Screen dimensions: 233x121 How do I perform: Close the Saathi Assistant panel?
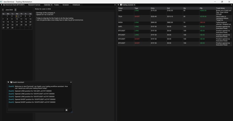pos(71,82)
